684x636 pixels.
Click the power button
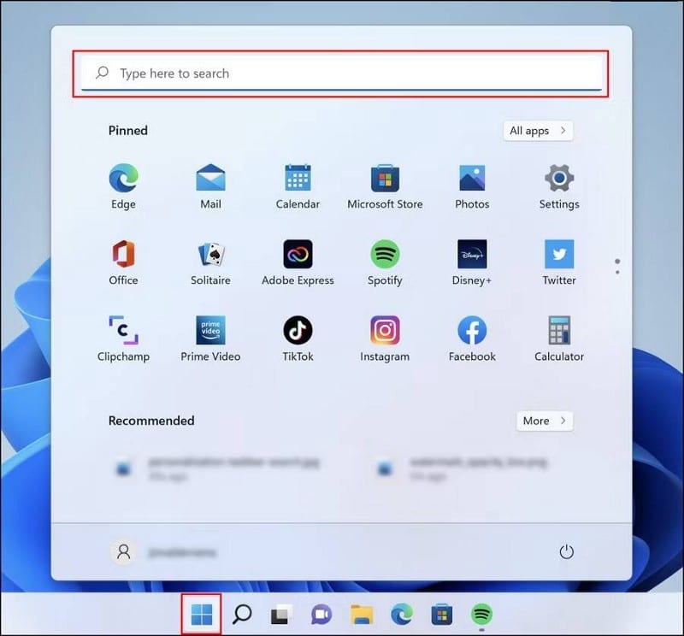coord(567,552)
